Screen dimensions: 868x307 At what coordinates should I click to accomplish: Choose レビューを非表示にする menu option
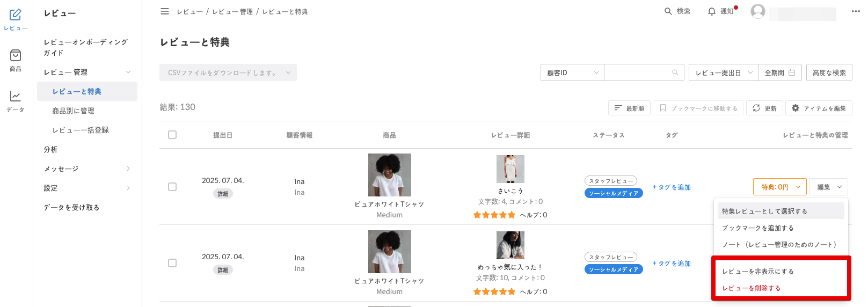[x=757, y=272]
